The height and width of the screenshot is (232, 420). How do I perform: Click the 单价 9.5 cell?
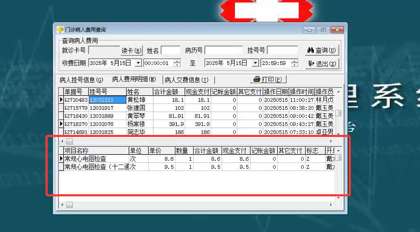(161, 167)
